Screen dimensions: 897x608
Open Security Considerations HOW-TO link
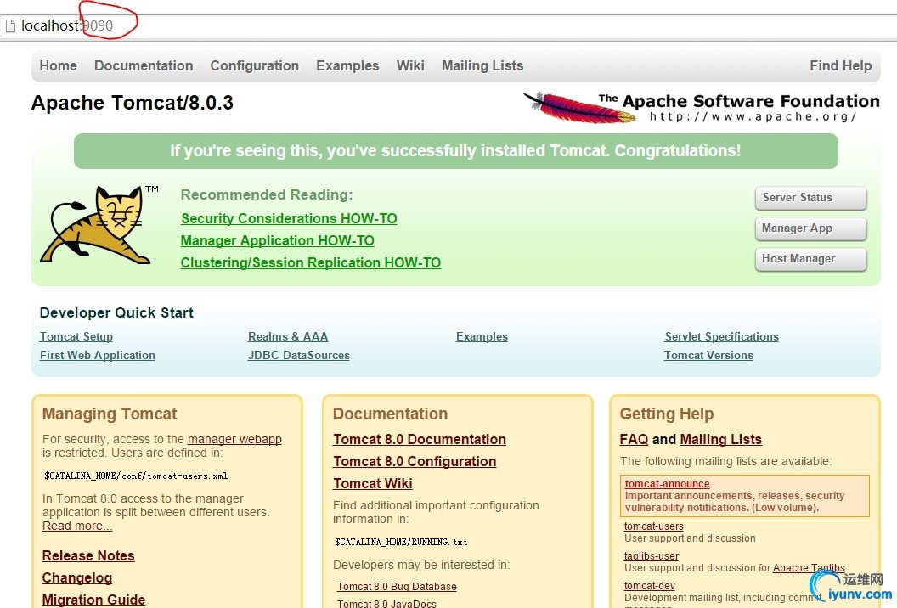(x=289, y=218)
